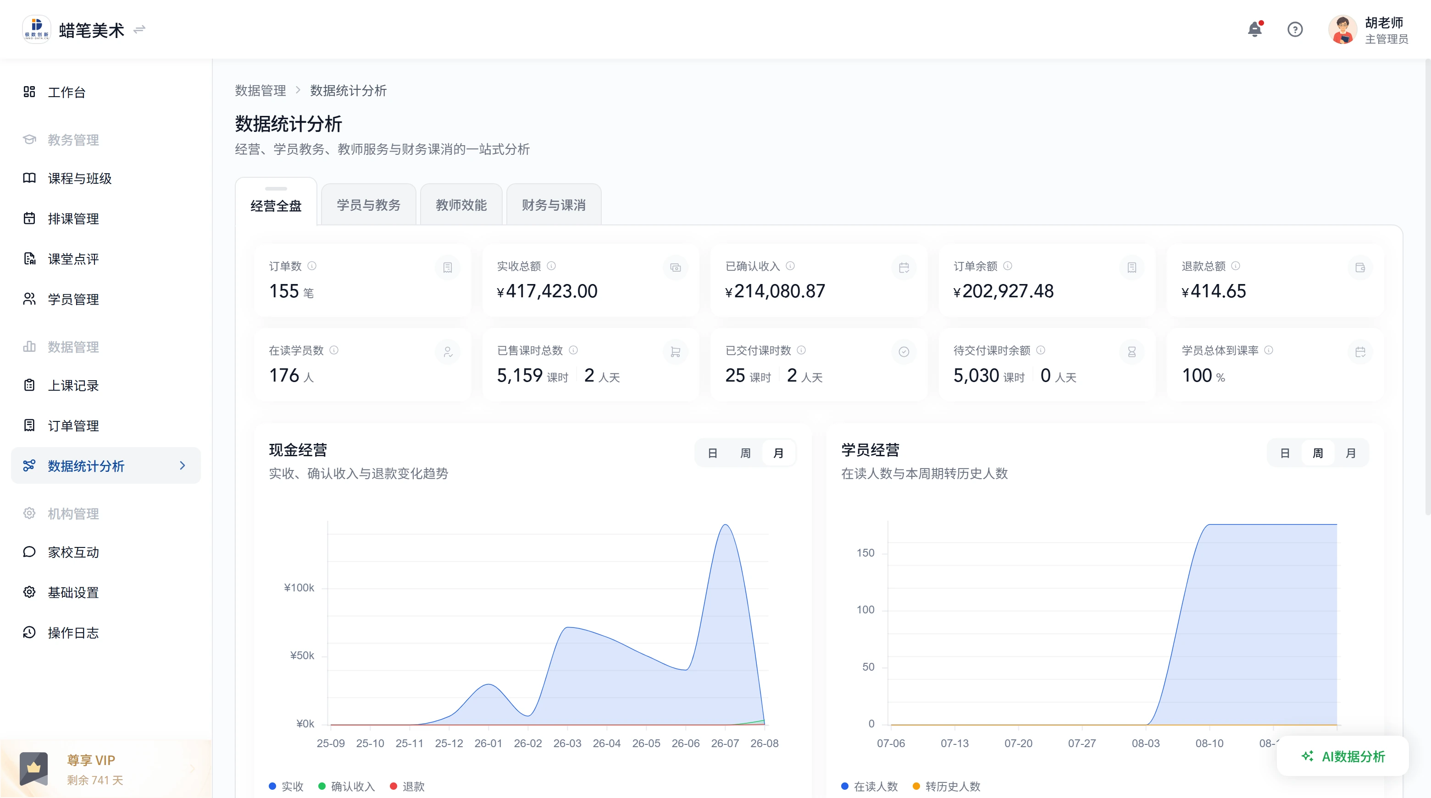Set 现金经营 chart to 周 view
Viewport: 1431px width, 798px height.
coord(745,454)
